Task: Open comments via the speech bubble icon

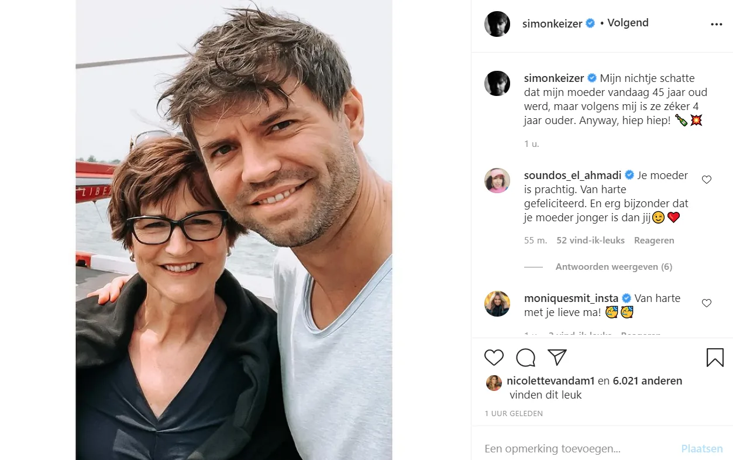Action: [525, 358]
